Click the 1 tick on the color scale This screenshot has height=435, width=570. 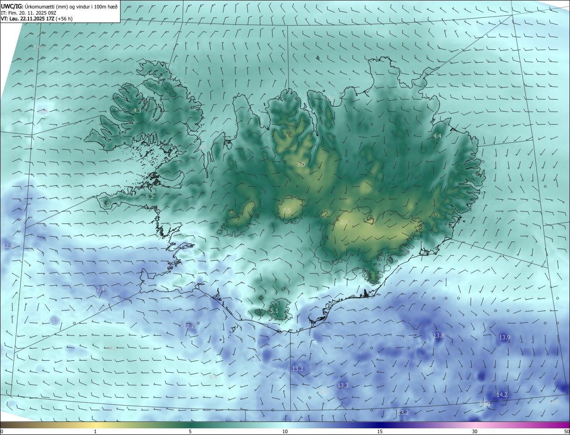(95, 431)
